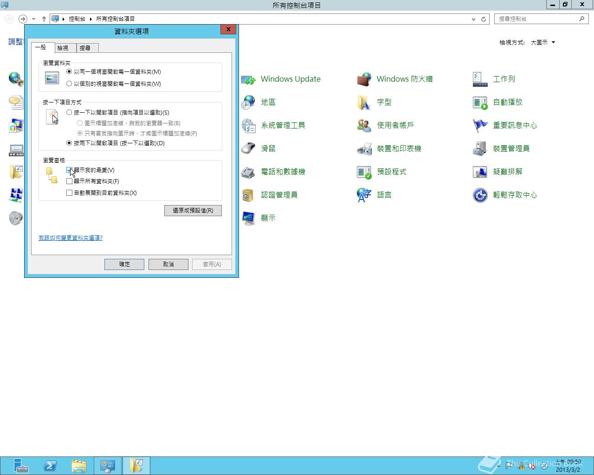Open the 認證管理員 icon
The width and height of the screenshot is (594, 475).
click(248, 195)
